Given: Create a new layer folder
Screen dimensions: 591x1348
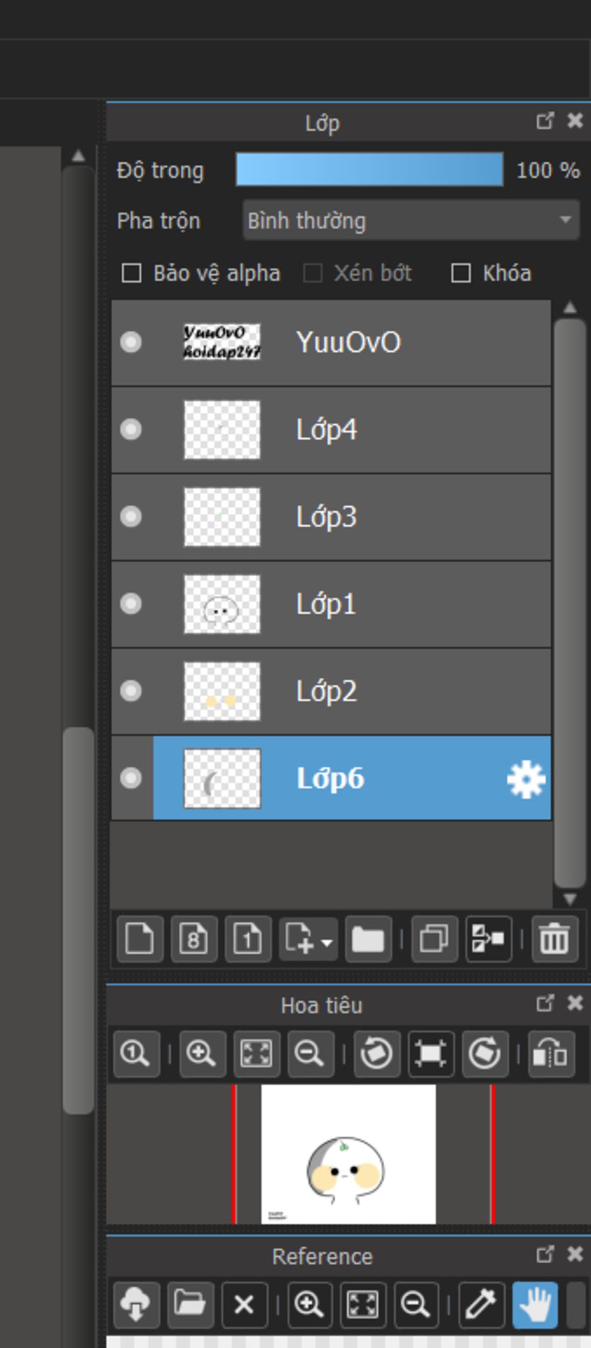Looking at the screenshot, I should 368,939.
